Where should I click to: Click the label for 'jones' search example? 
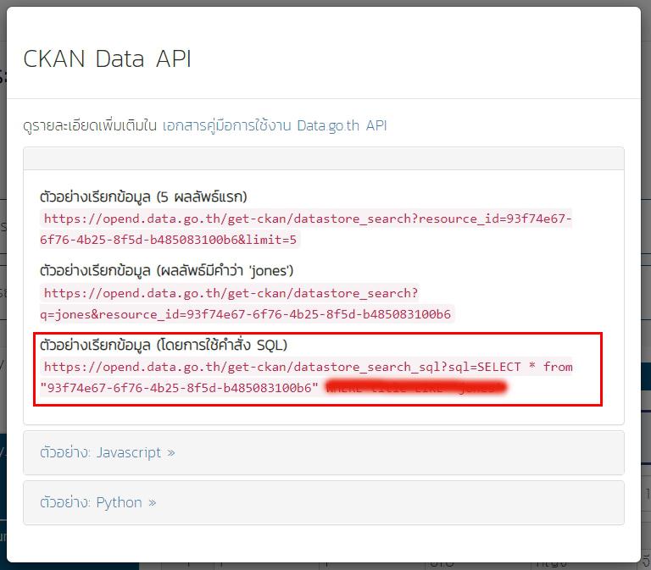point(166,270)
